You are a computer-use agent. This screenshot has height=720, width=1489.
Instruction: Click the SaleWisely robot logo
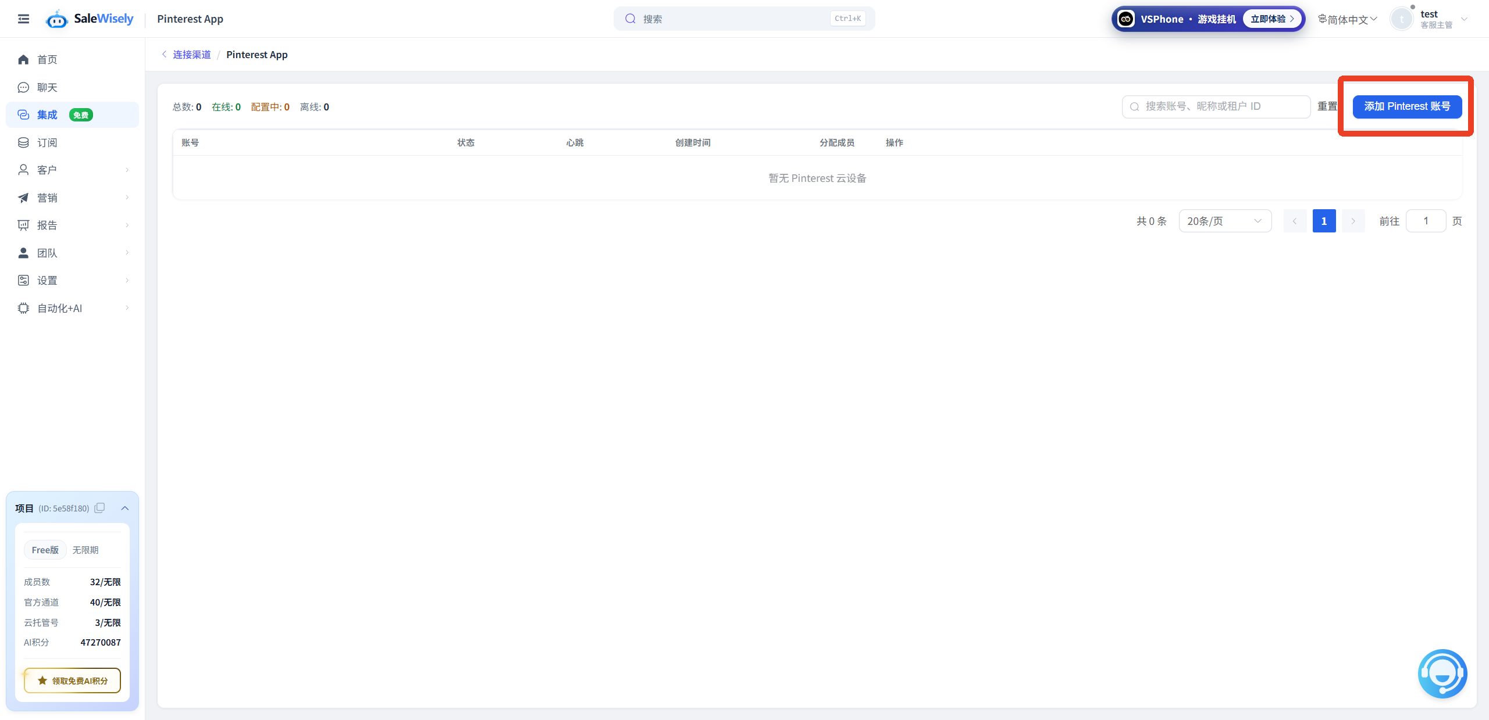point(56,19)
